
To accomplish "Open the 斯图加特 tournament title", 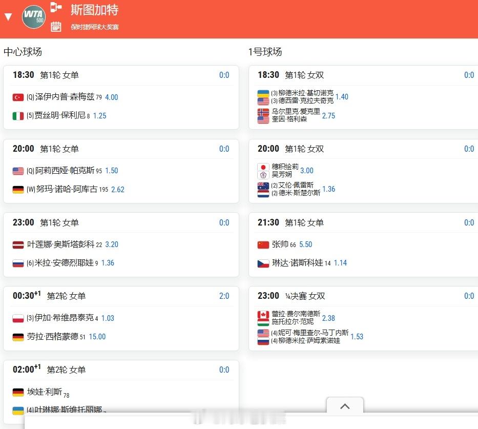I will click(94, 10).
